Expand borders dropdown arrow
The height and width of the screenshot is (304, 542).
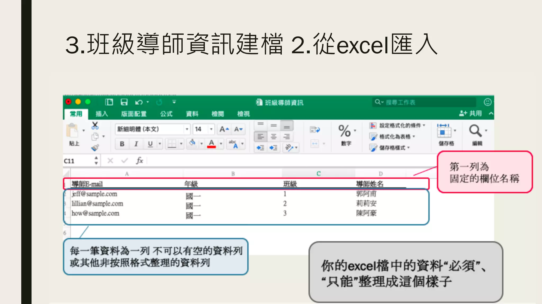(x=181, y=144)
